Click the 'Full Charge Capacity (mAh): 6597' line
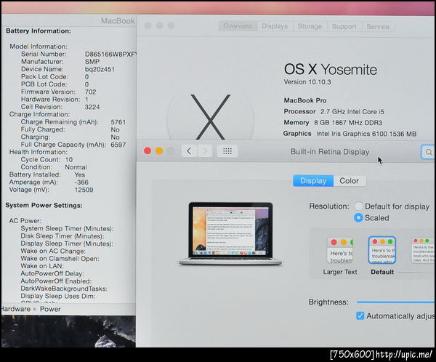Viewport: 436px width, 362px height. [x=73, y=145]
